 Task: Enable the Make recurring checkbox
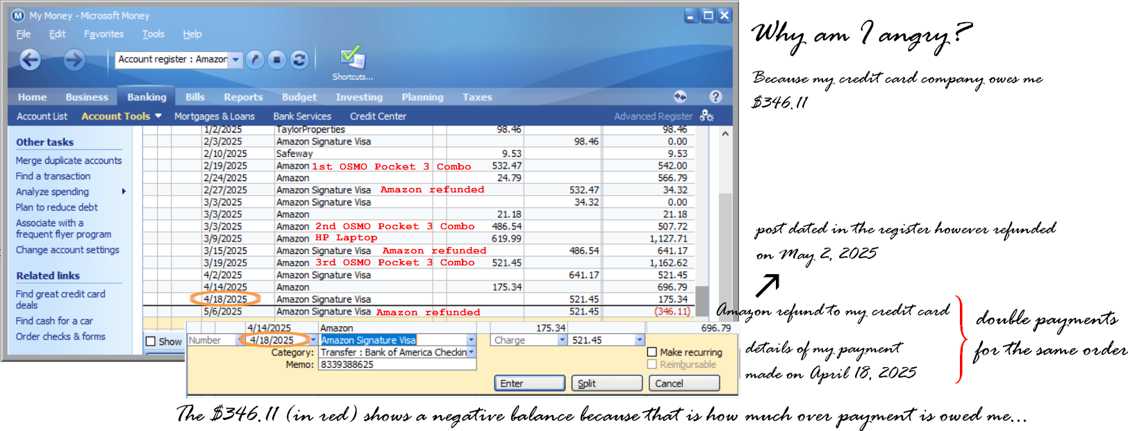coord(652,352)
